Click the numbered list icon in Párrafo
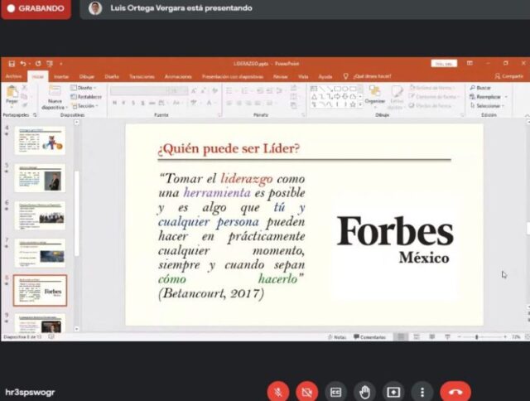 (x=246, y=90)
